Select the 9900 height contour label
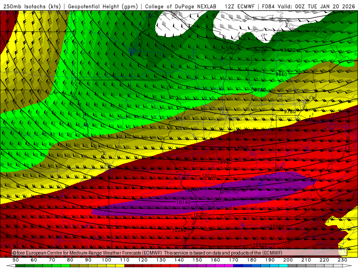 tap(243, 147)
